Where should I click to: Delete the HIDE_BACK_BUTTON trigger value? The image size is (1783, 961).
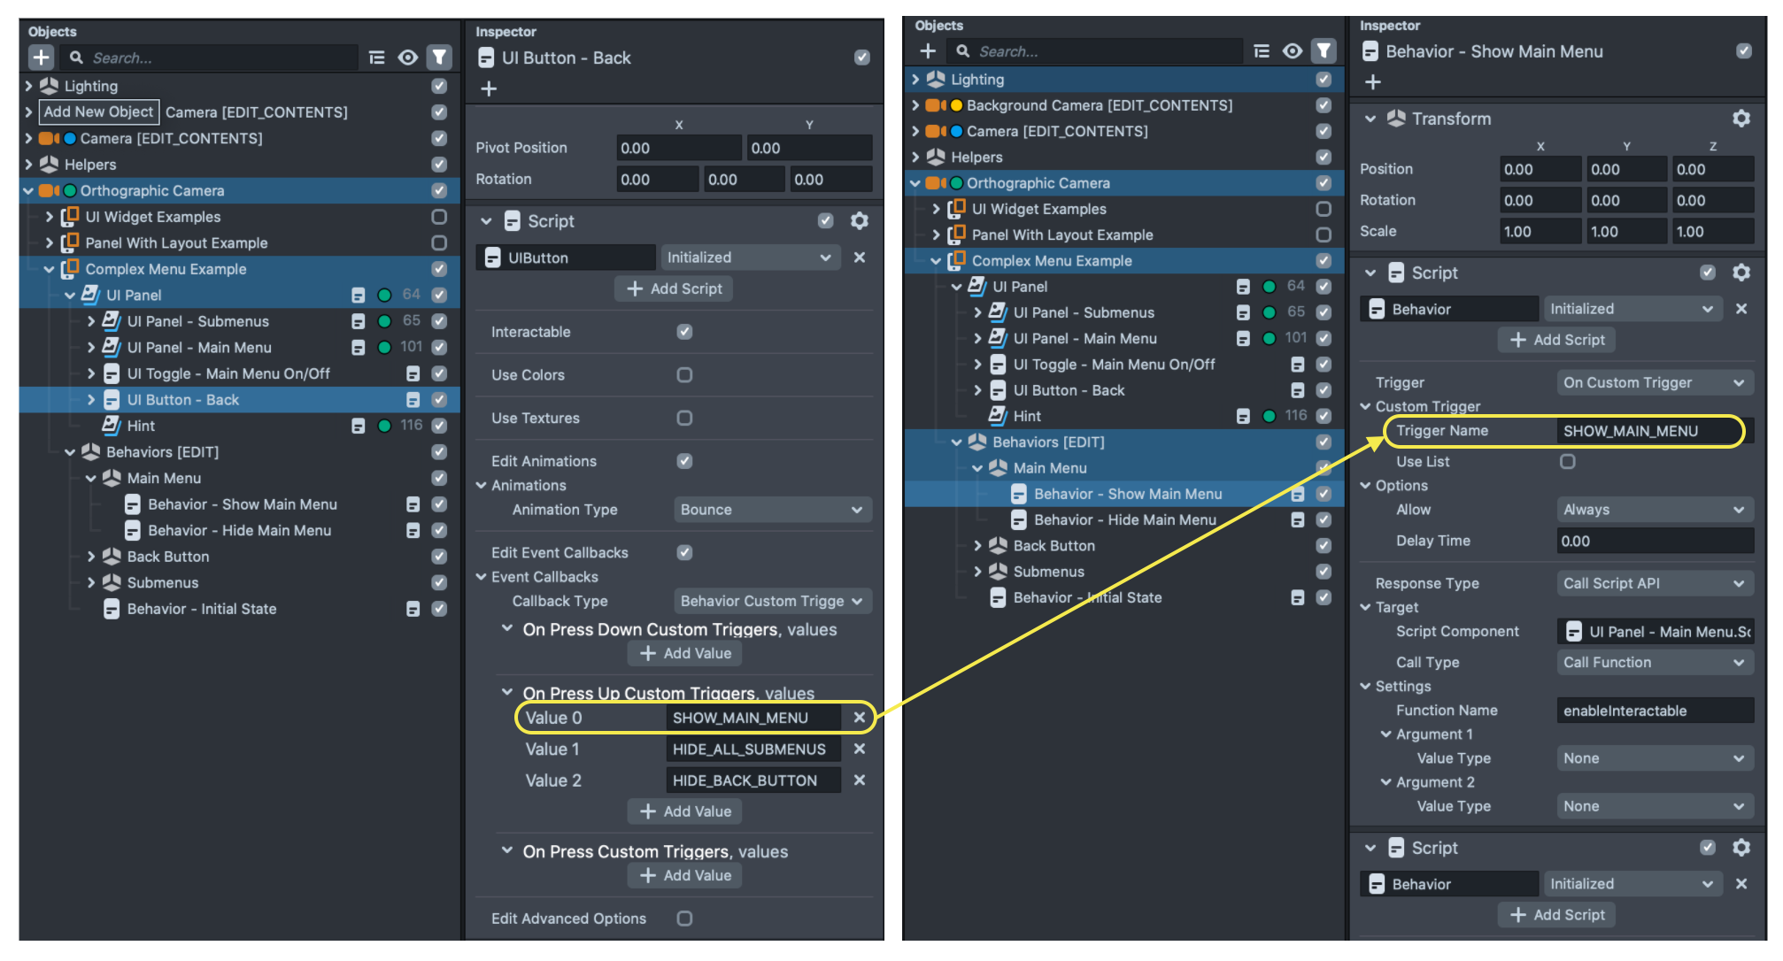tap(859, 780)
